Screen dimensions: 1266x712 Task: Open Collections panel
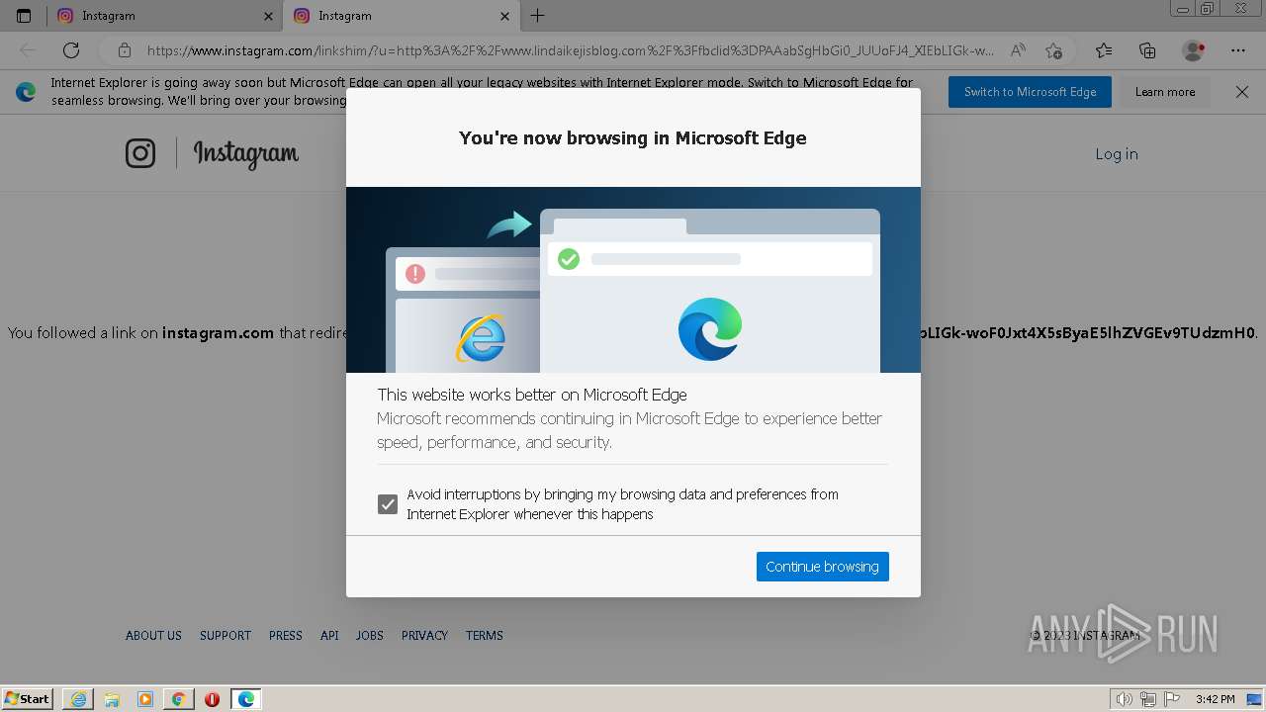click(1147, 50)
